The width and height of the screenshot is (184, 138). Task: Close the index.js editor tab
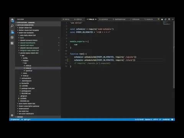click(96, 19)
